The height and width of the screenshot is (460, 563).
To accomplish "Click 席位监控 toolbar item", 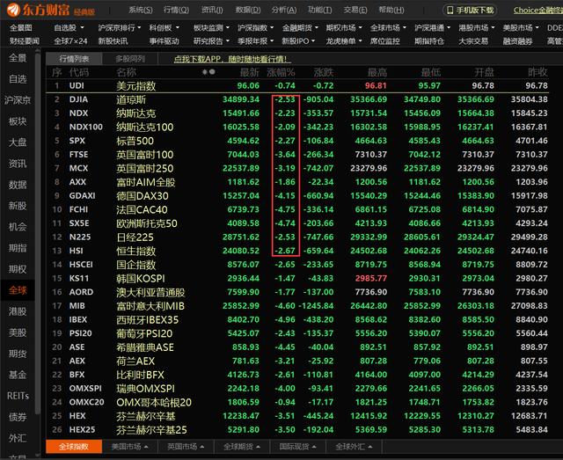I will coord(385,41).
